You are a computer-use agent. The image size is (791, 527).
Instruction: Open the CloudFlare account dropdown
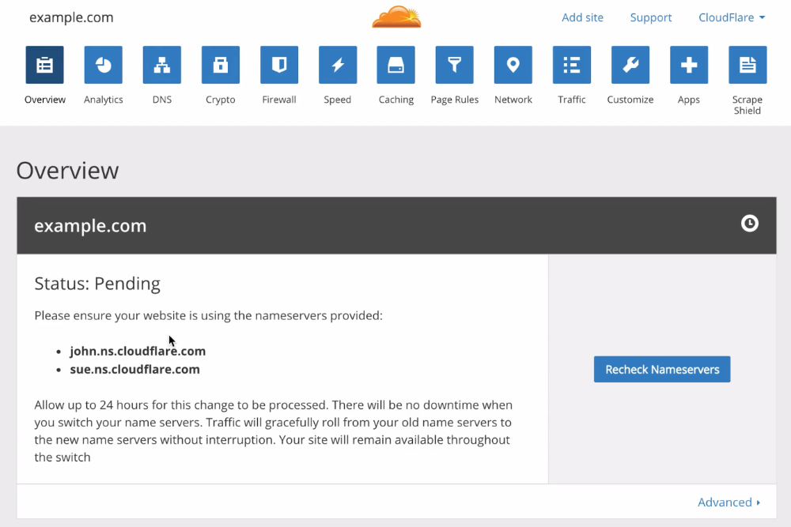(732, 17)
